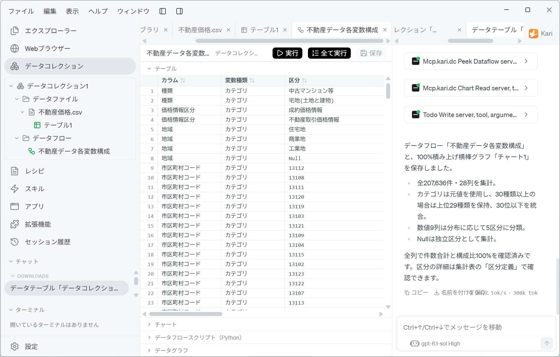Open the エクスプローラー sidebar item

pos(70,31)
